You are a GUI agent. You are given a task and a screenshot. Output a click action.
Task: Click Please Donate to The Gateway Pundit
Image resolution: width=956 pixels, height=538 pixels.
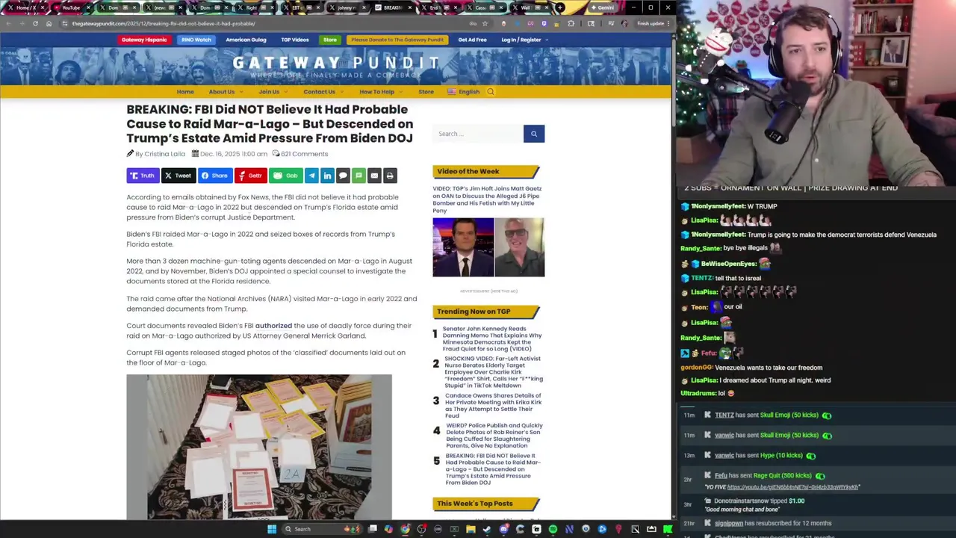click(x=397, y=40)
